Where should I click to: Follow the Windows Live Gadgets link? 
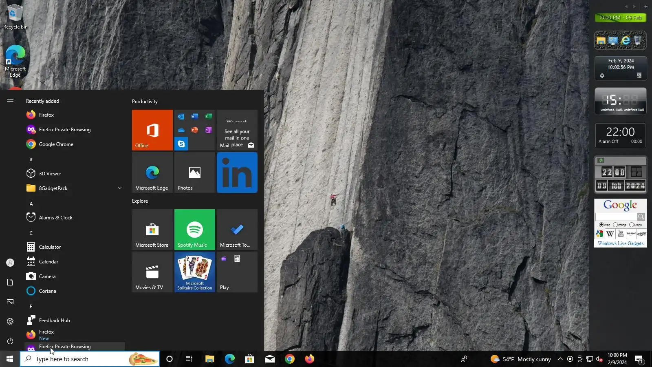coord(621,243)
